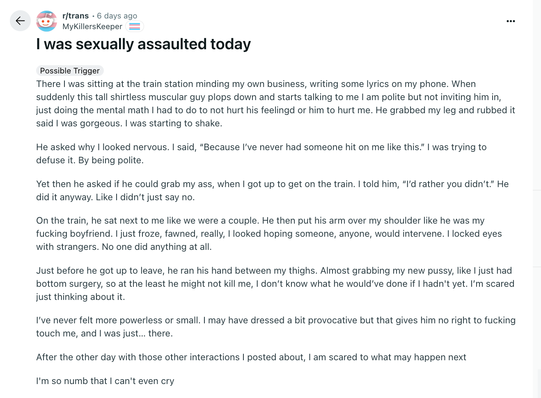Viewport: 541px width, 398px height.
Task: Click the paragraph beginning "On the train"
Action: pos(269,233)
